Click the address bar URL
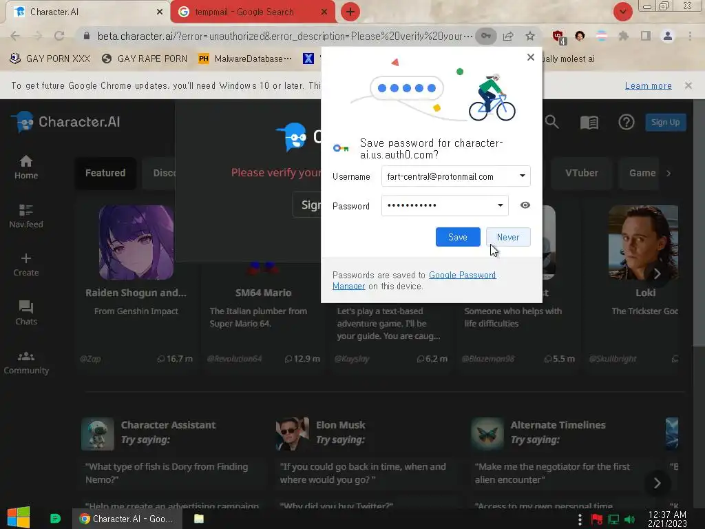The height and width of the screenshot is (529, 705). pos(284,36)
